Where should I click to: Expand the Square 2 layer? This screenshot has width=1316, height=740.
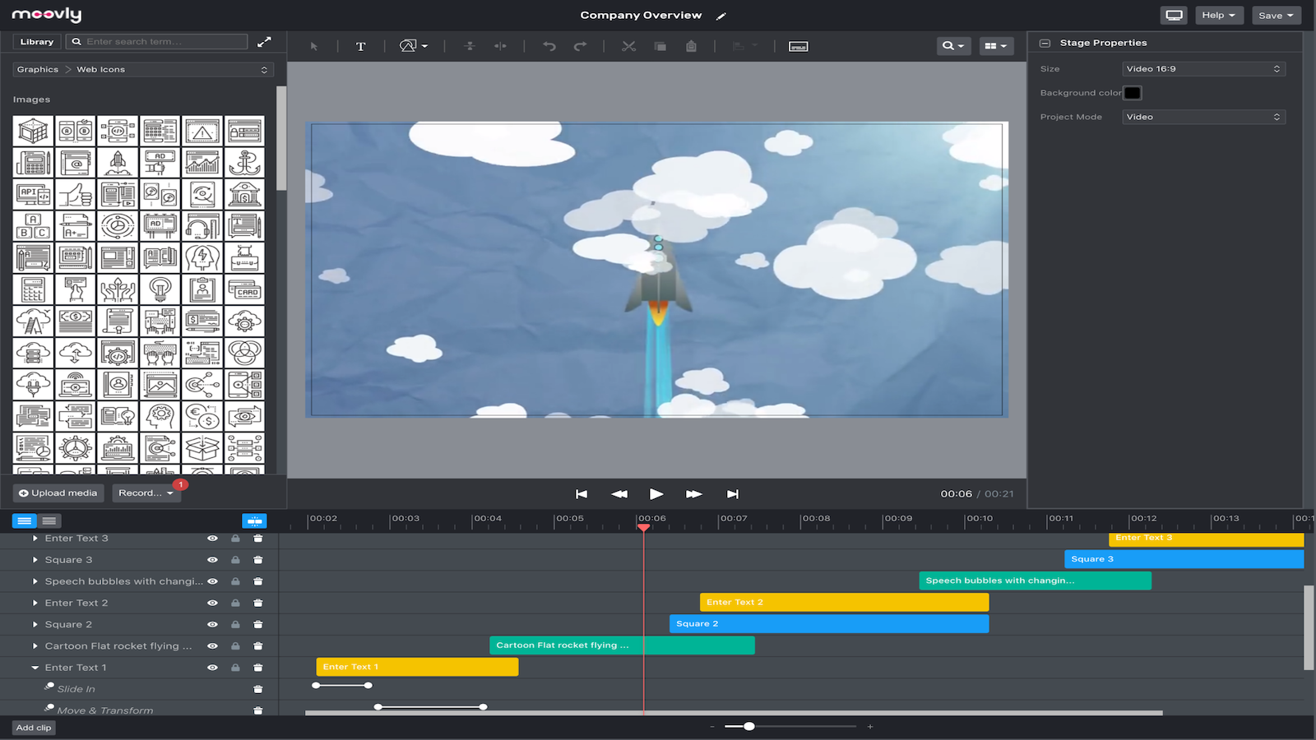(x=35, y=623)
